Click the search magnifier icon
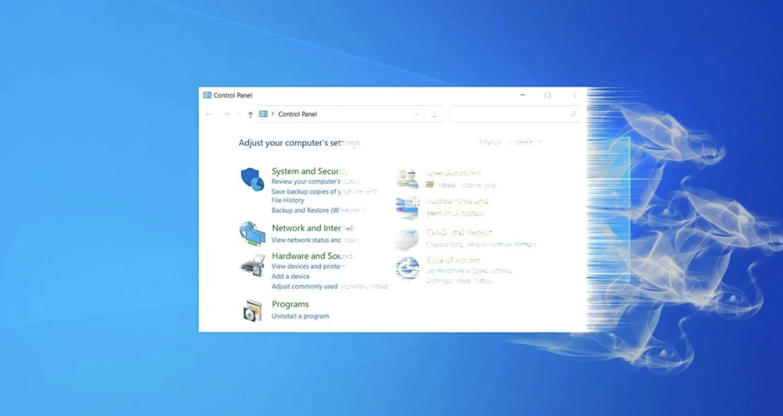This screenshot has width=783, height=416. pos(573,114)
